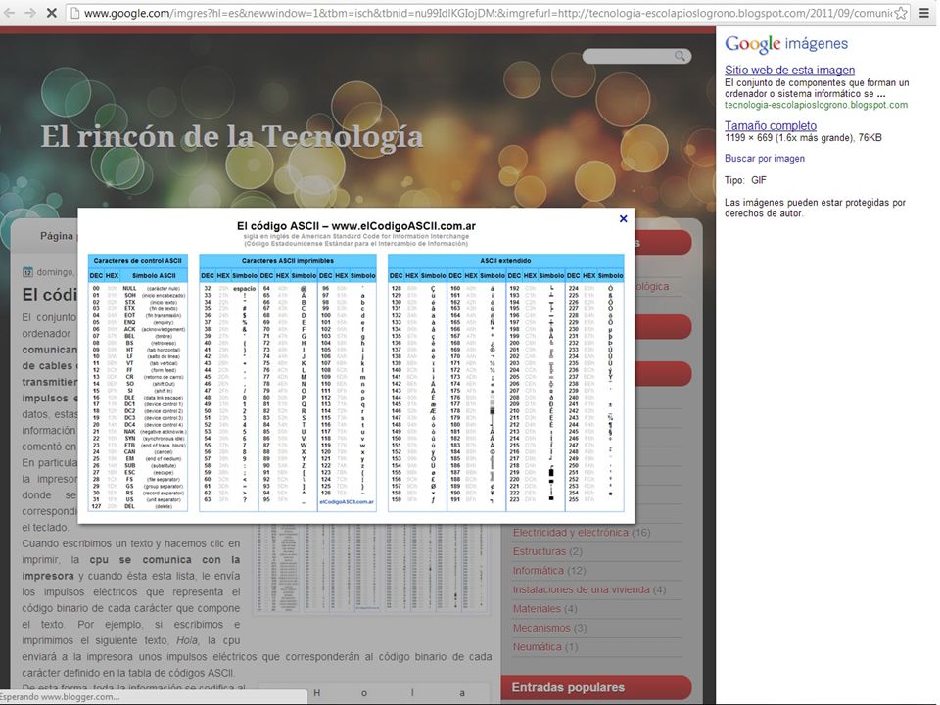Viewport: 940px width, 705px height.
Task: Open tecnologia-escolapioslogrono.blogspot.com green link
Action: coord(816,105)
